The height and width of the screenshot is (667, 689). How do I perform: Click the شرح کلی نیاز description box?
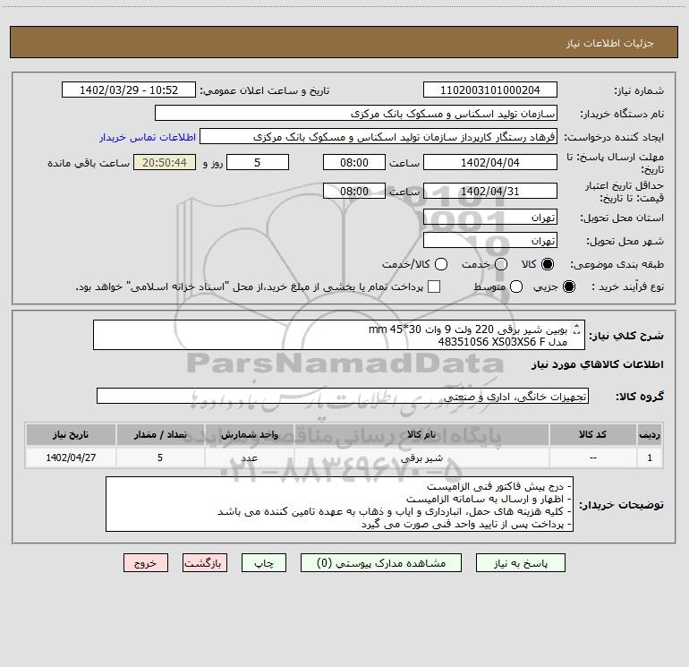[339, 335]
